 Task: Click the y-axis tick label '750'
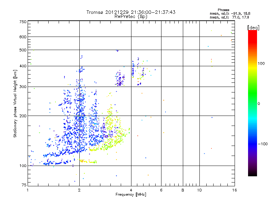(x=23, y=22)
